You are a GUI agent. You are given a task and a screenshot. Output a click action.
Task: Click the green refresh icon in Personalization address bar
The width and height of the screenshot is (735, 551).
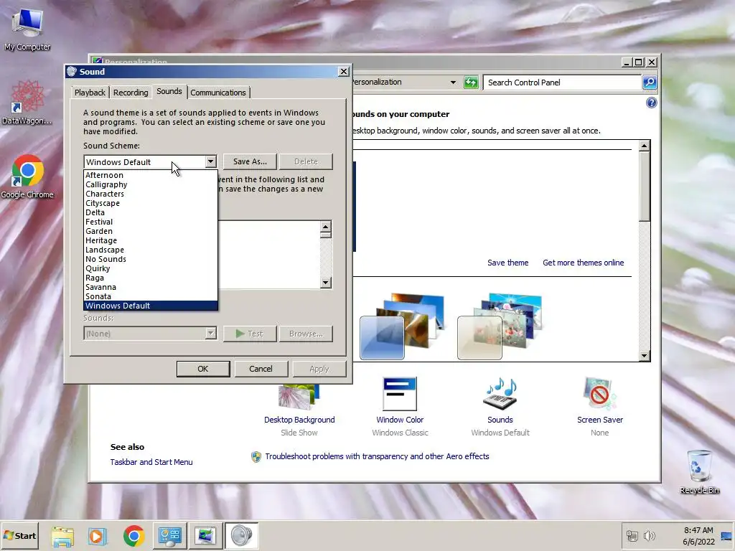471,83
